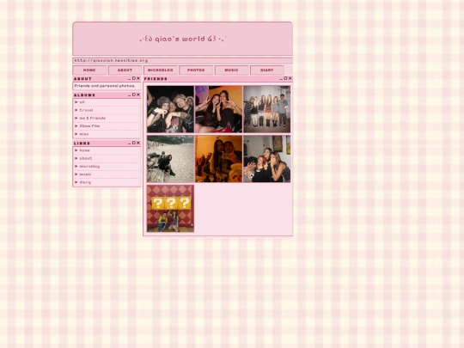
Task: Maximize the About panel
Action: point(134,78)
